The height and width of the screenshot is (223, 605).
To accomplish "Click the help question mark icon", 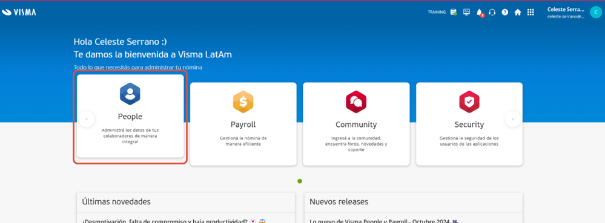I will tap(504, 12).
